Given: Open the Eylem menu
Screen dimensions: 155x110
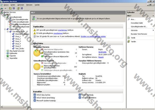Looking at the screenshot, I should (13, 5).
